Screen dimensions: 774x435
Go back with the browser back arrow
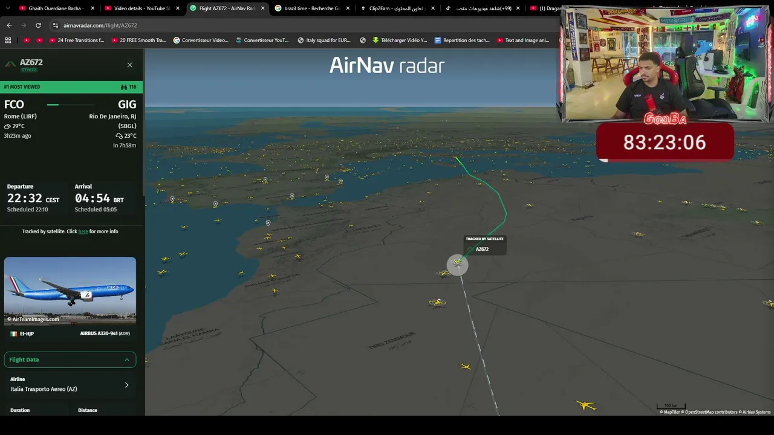[9, 25]
